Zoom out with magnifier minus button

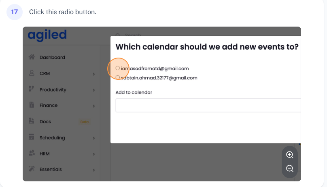click(290, 169)
